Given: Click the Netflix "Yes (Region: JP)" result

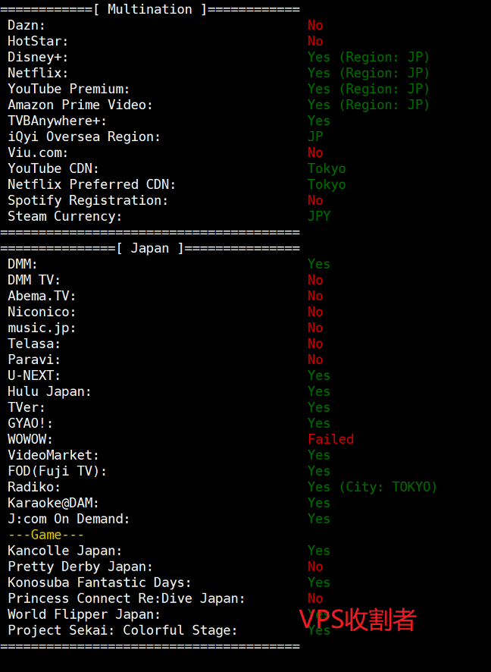Looking at the screenshot, I should (x=368, y=73).
